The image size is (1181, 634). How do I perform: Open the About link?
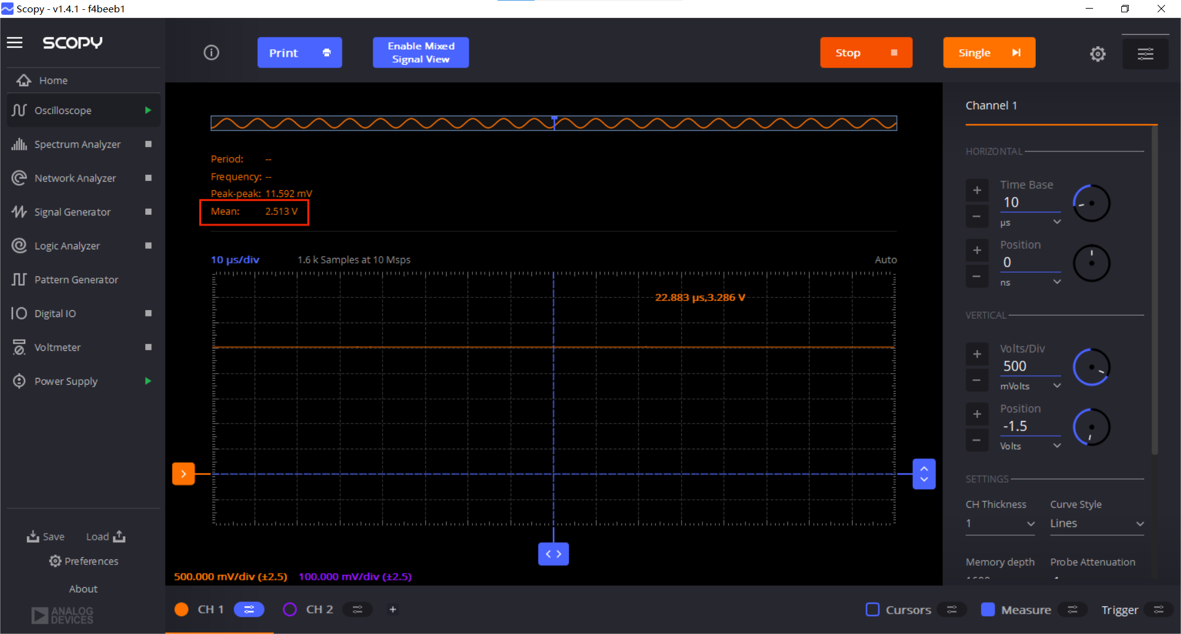[x=84, y=589]
